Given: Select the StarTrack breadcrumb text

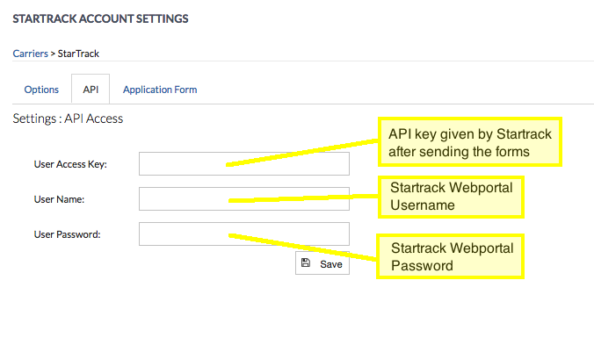Looking at the screenshot, I should pos(78,54).
